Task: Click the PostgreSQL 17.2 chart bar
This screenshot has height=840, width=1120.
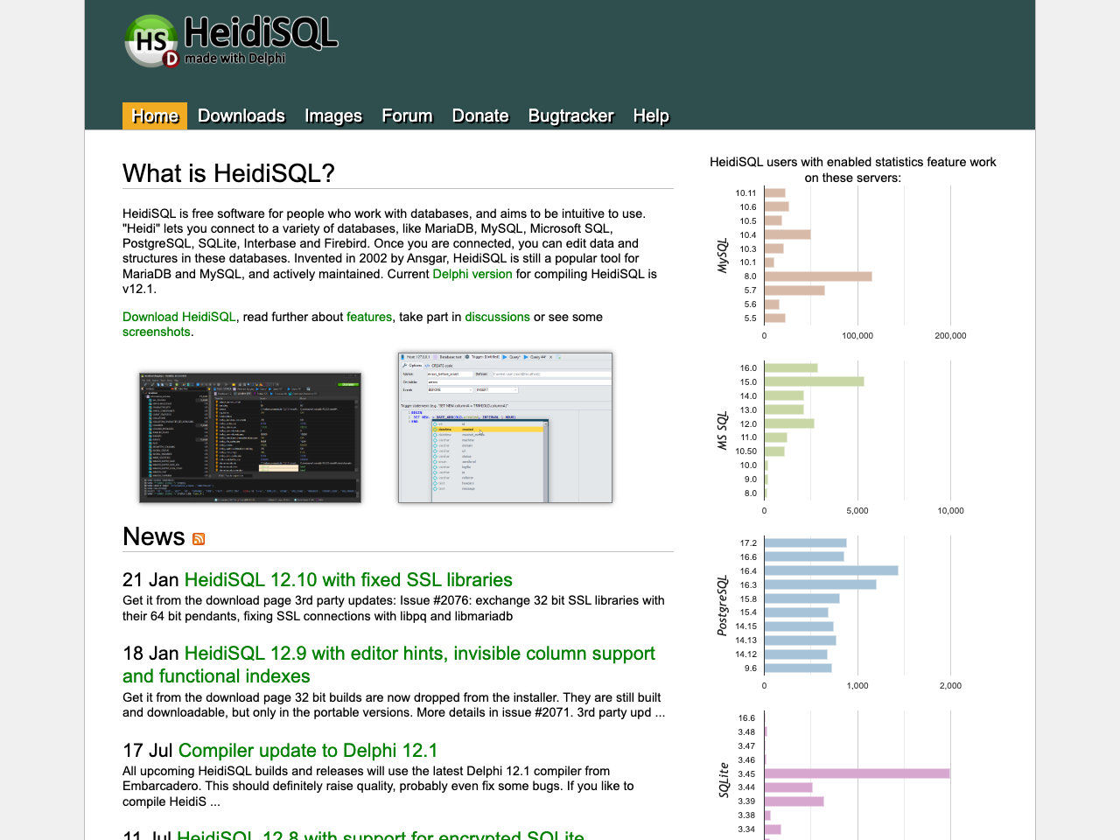Action: (x=806, y=542)
